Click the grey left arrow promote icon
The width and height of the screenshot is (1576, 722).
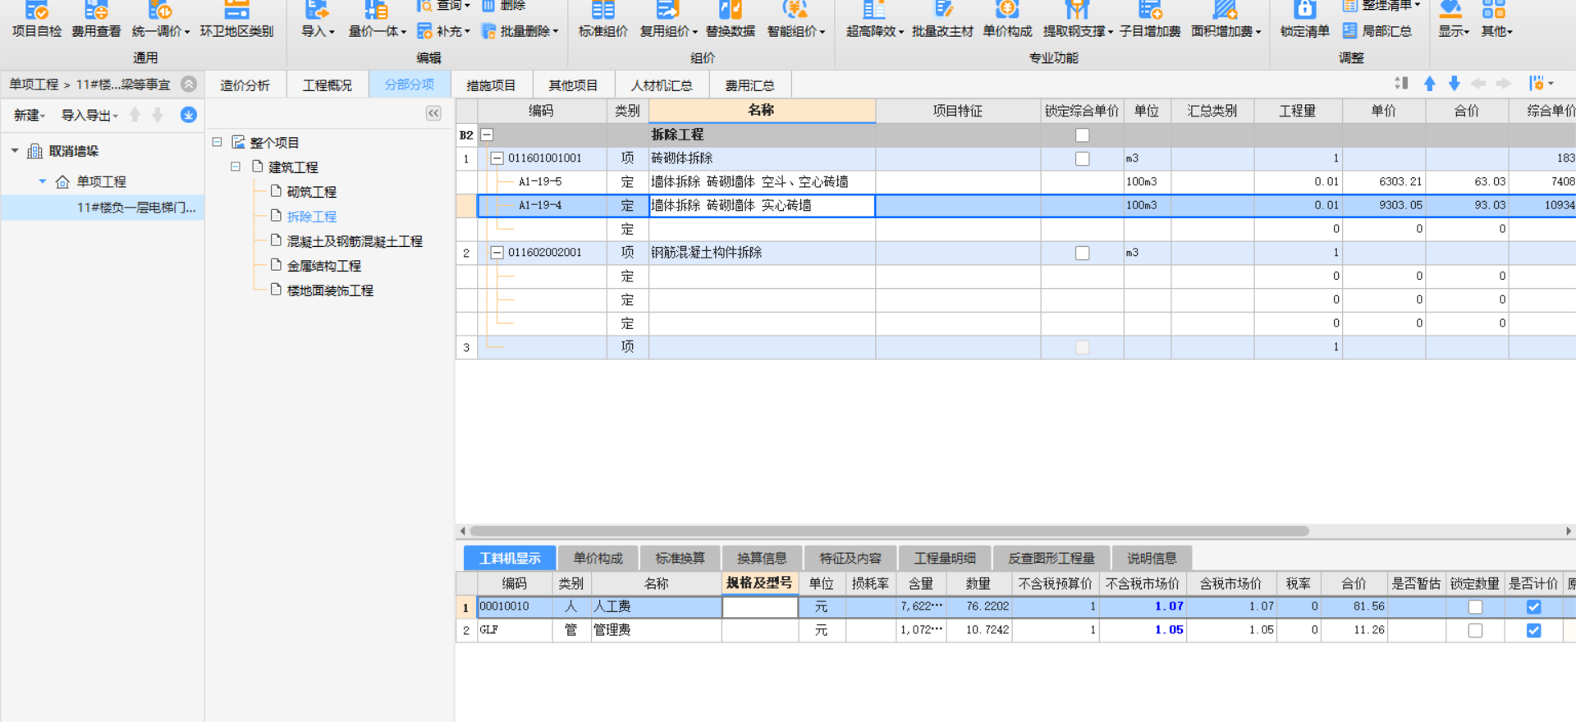(x=1478, y=84)
